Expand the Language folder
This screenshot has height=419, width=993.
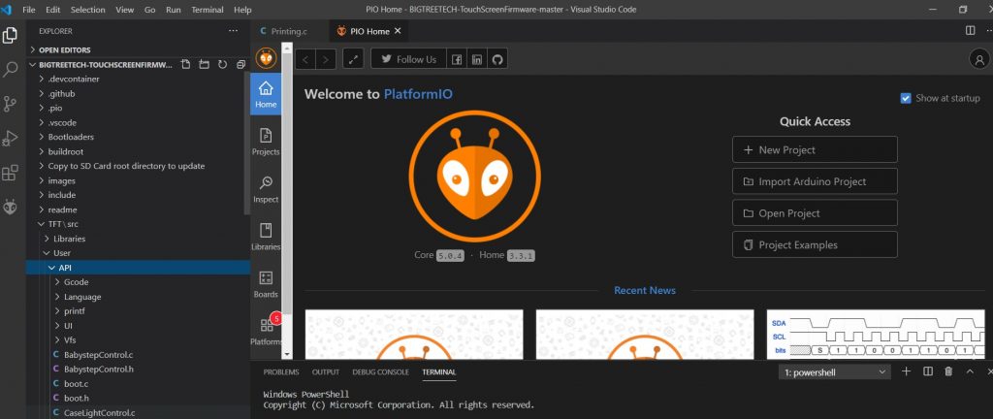(x=138, y=297)
